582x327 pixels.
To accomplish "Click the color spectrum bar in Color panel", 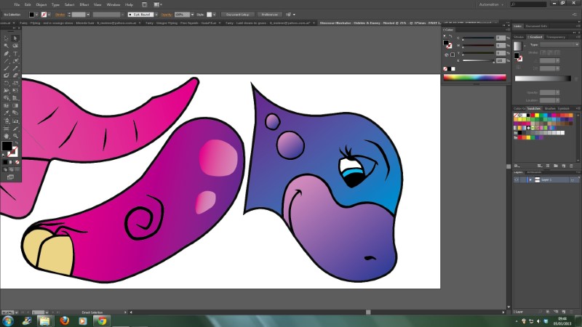I will [474, 77].
